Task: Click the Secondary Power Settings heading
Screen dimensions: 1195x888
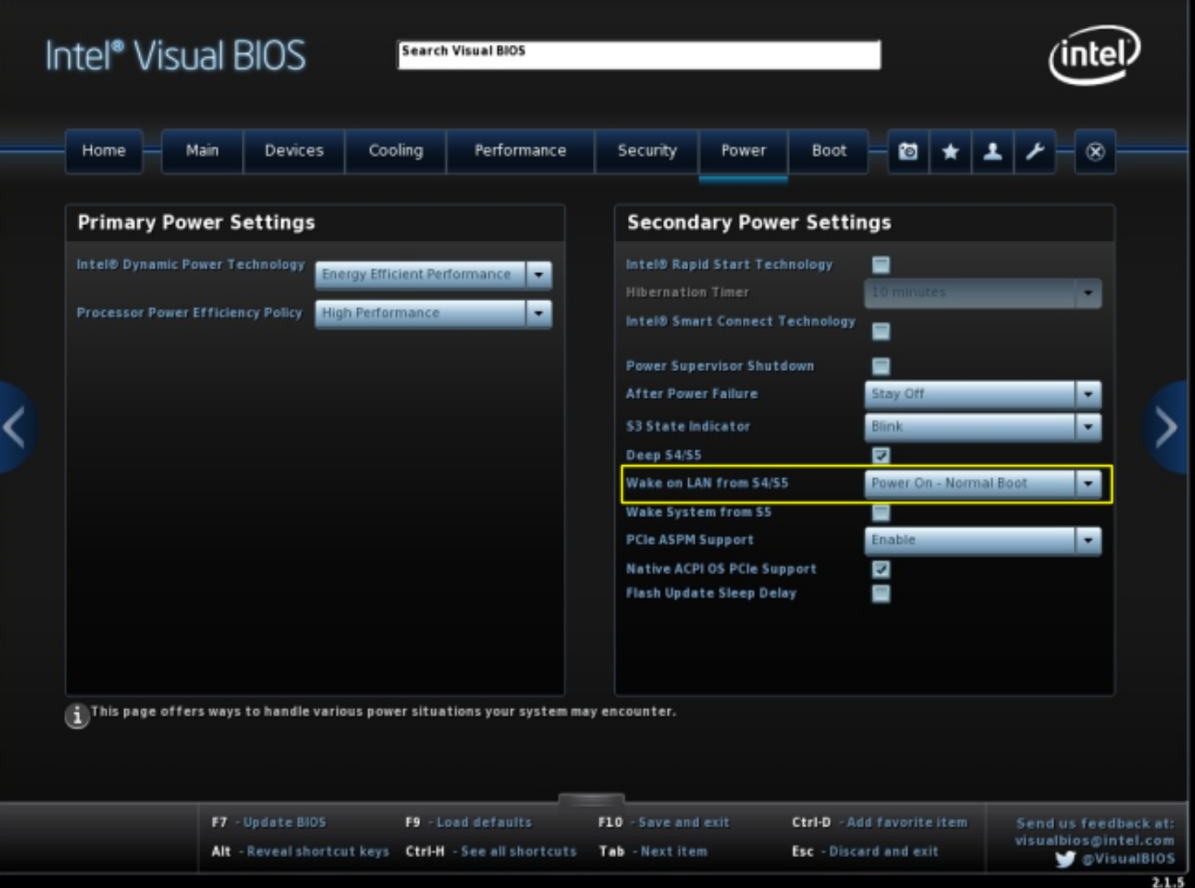Action: tap(759, 223)
